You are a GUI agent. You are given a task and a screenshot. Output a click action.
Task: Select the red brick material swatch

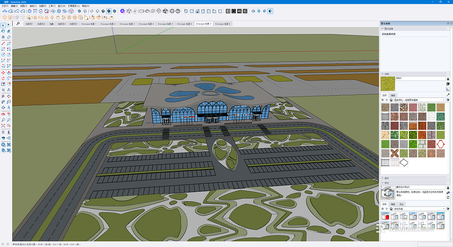394,126
